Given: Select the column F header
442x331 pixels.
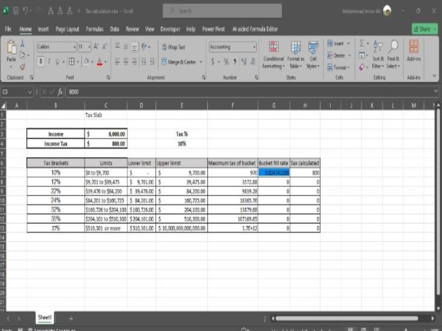Looking at the screenshot, I should point(232,105).
